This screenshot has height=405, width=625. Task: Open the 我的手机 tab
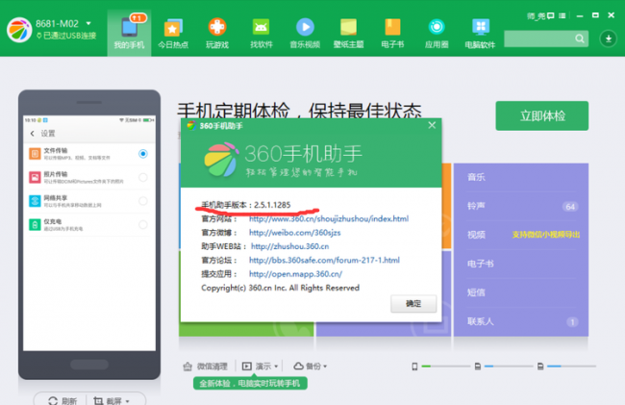129,33
